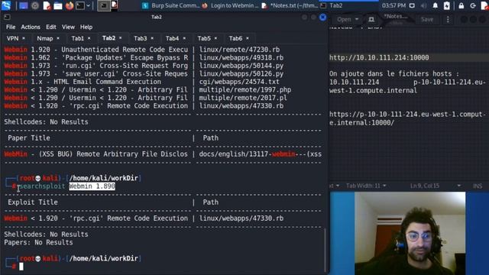Viewport: 489px width, 275px height.
Task: Open the View menu in terminal
Action: 68,27
